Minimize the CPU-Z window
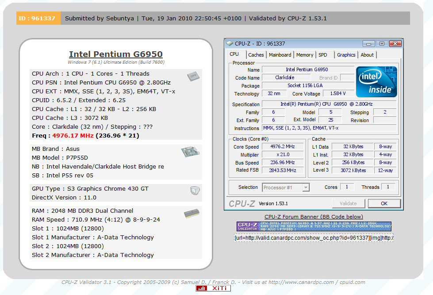Viewport: 433px width, 295px height. [369, 44]
